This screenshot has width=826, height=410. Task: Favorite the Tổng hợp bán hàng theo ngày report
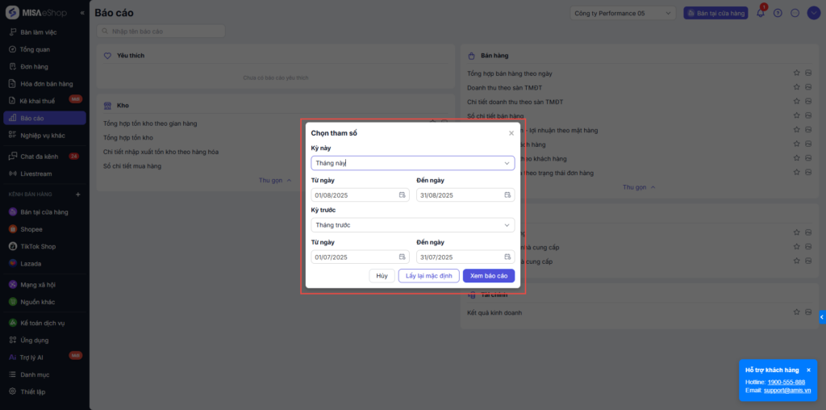click(795, 73)
